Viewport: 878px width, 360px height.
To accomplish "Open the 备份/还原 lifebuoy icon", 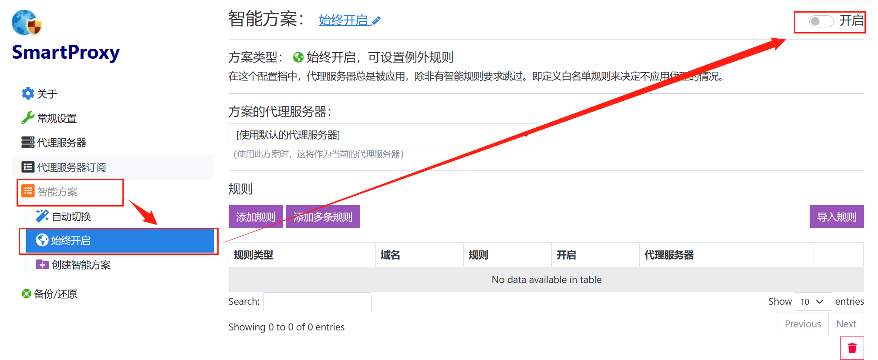I will click(27, 294).
